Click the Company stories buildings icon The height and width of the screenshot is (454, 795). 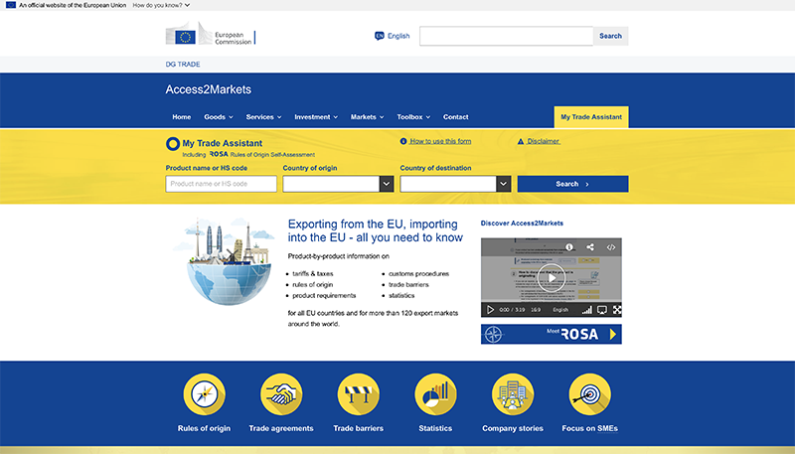click(513, 393)
